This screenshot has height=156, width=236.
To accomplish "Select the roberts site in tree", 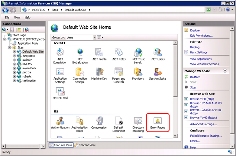I will (x=27, y=76).
